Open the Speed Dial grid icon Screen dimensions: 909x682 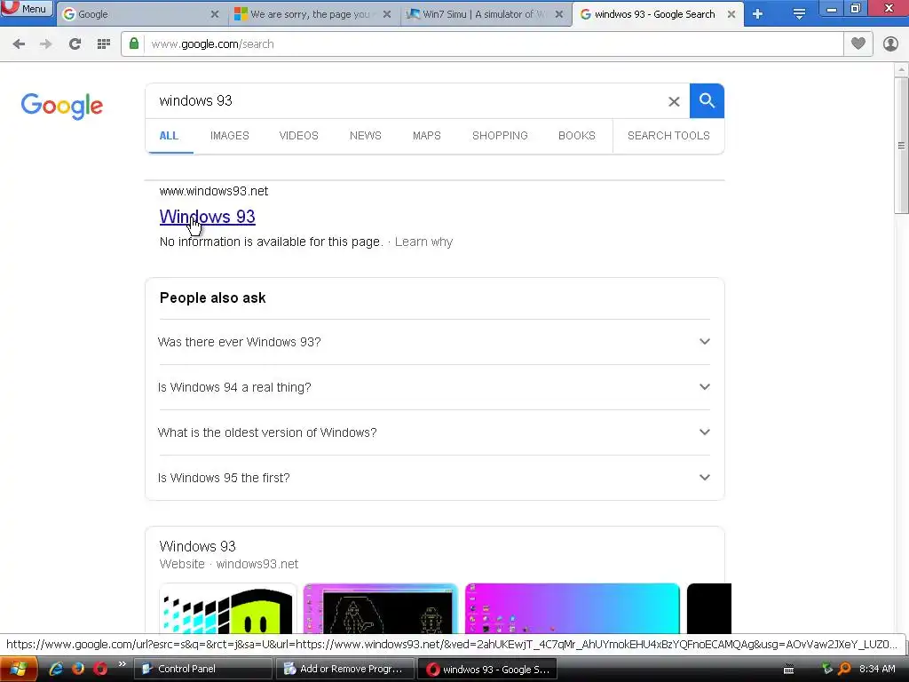[104, 44]
